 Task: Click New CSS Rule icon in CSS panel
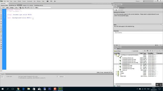coord(157,45)
